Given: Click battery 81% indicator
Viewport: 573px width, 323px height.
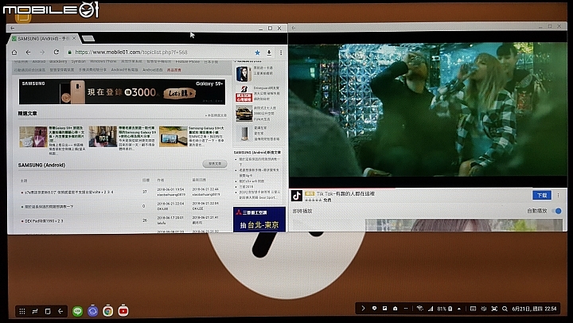Looking at the screenshot, I should click(445, 309).
